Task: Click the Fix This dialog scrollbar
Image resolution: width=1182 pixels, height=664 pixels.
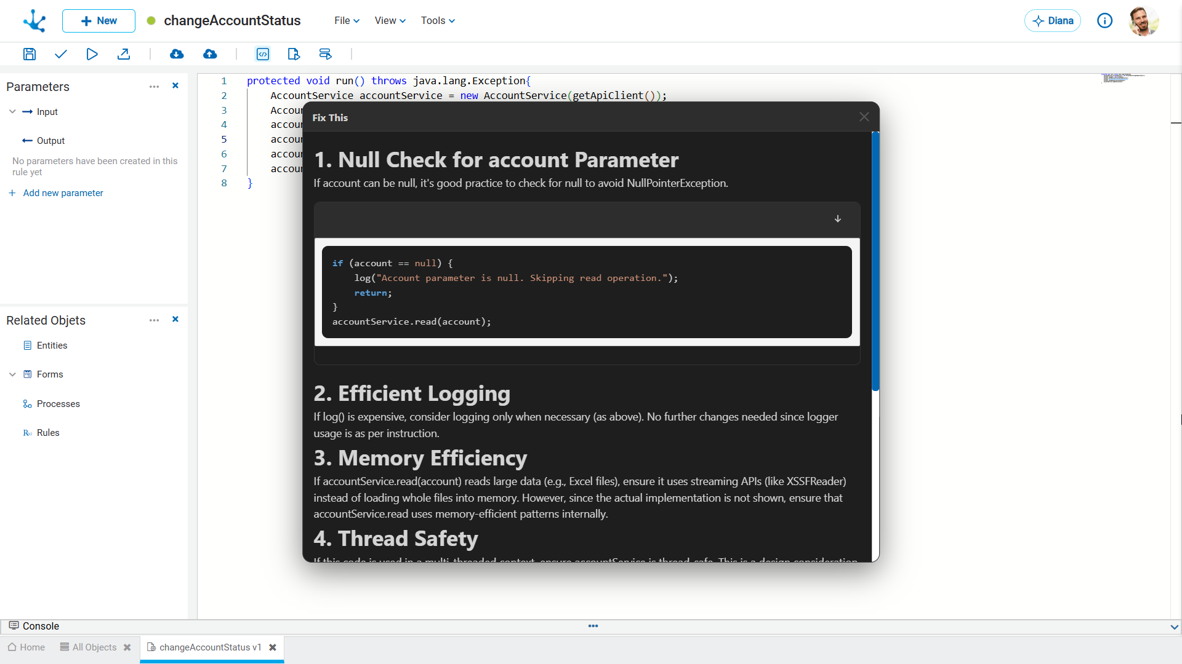Action: pyautogui.click(x=875, y=261)
